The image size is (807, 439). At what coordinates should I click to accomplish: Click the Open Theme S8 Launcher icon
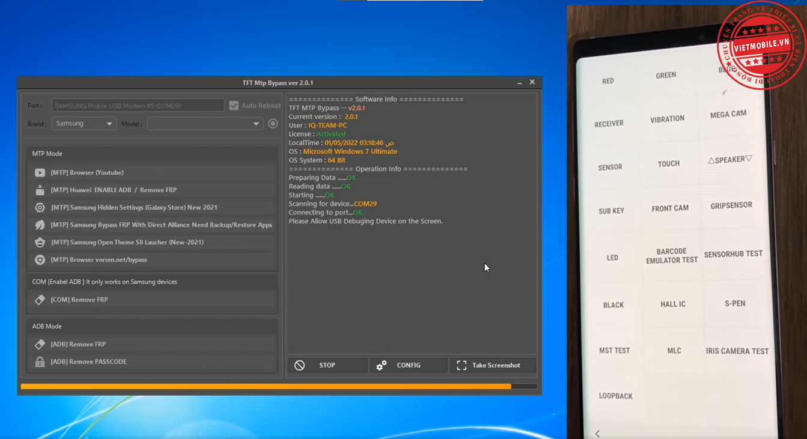click(x=40, y=242)
